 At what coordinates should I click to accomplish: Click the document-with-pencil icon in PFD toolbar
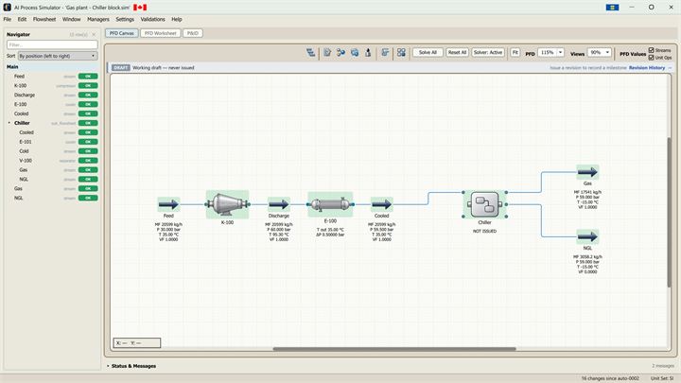coord(327,53)
